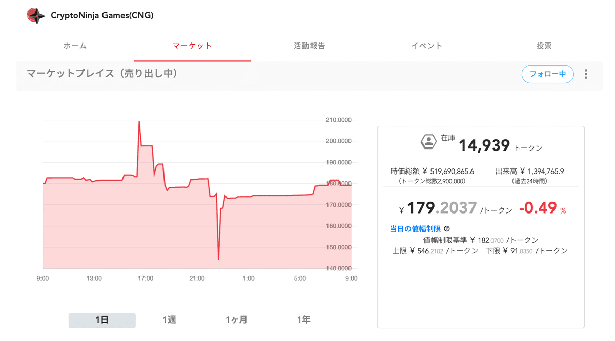Click the （トークン総数2,900,000） note
This screenshot has height=341, width=615.
point(433,181)
